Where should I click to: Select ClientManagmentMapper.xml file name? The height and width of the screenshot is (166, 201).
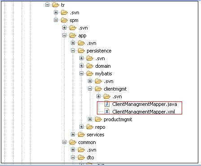pyautogui.click(x=144, y=112)
